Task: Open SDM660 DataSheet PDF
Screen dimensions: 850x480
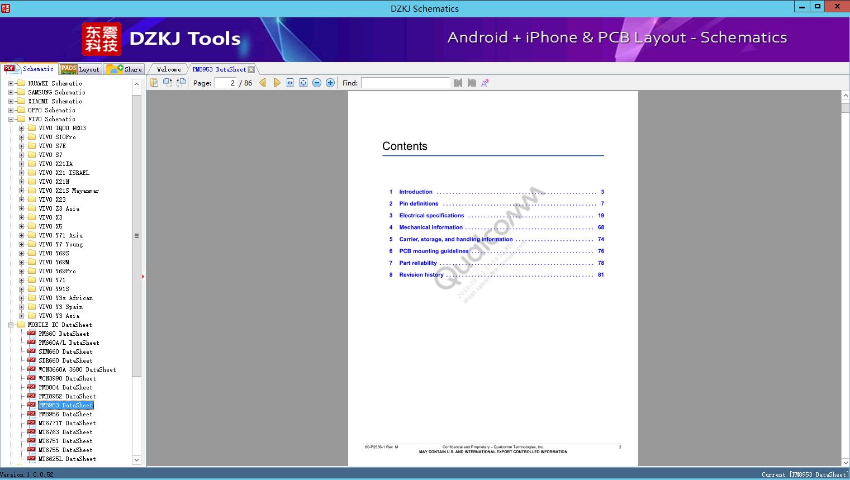Action: pos(65,351)
